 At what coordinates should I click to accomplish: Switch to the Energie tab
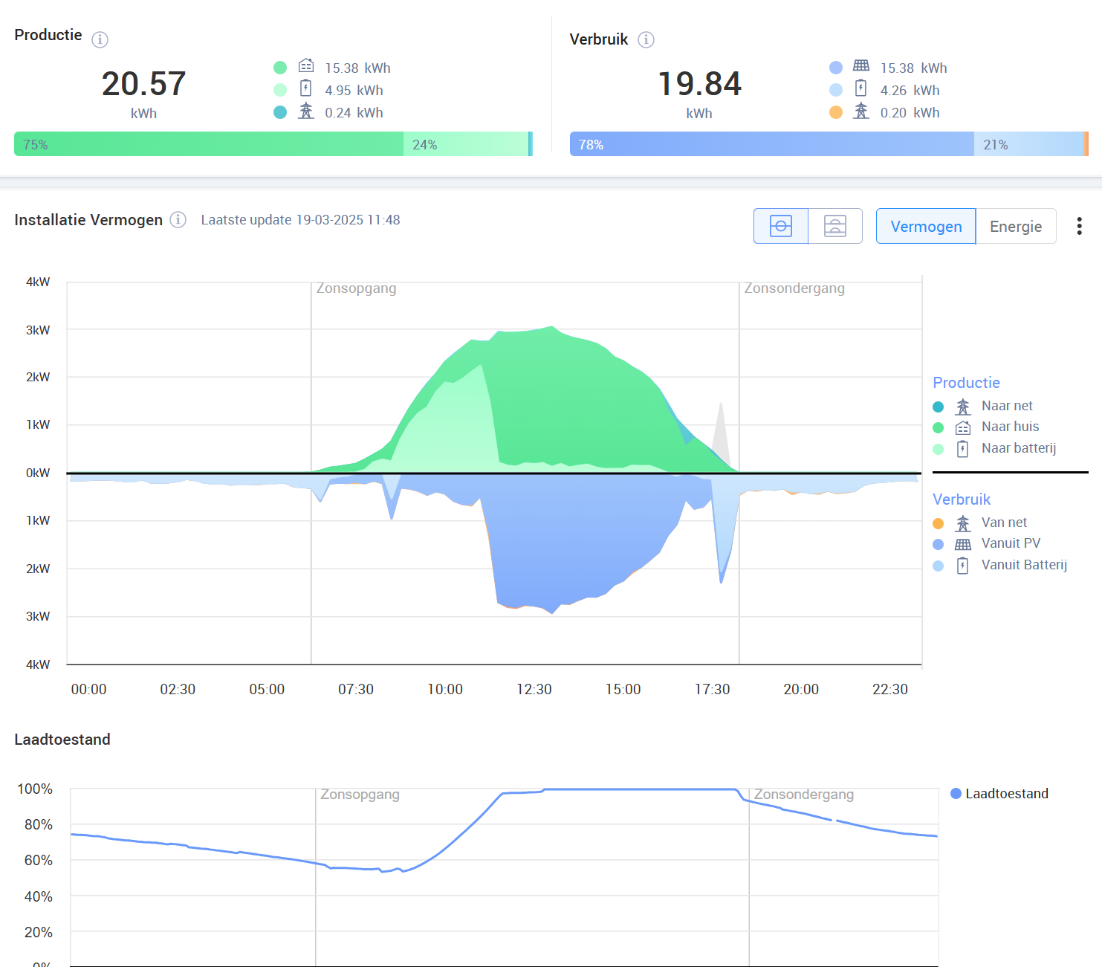[x=1015, y=227]
